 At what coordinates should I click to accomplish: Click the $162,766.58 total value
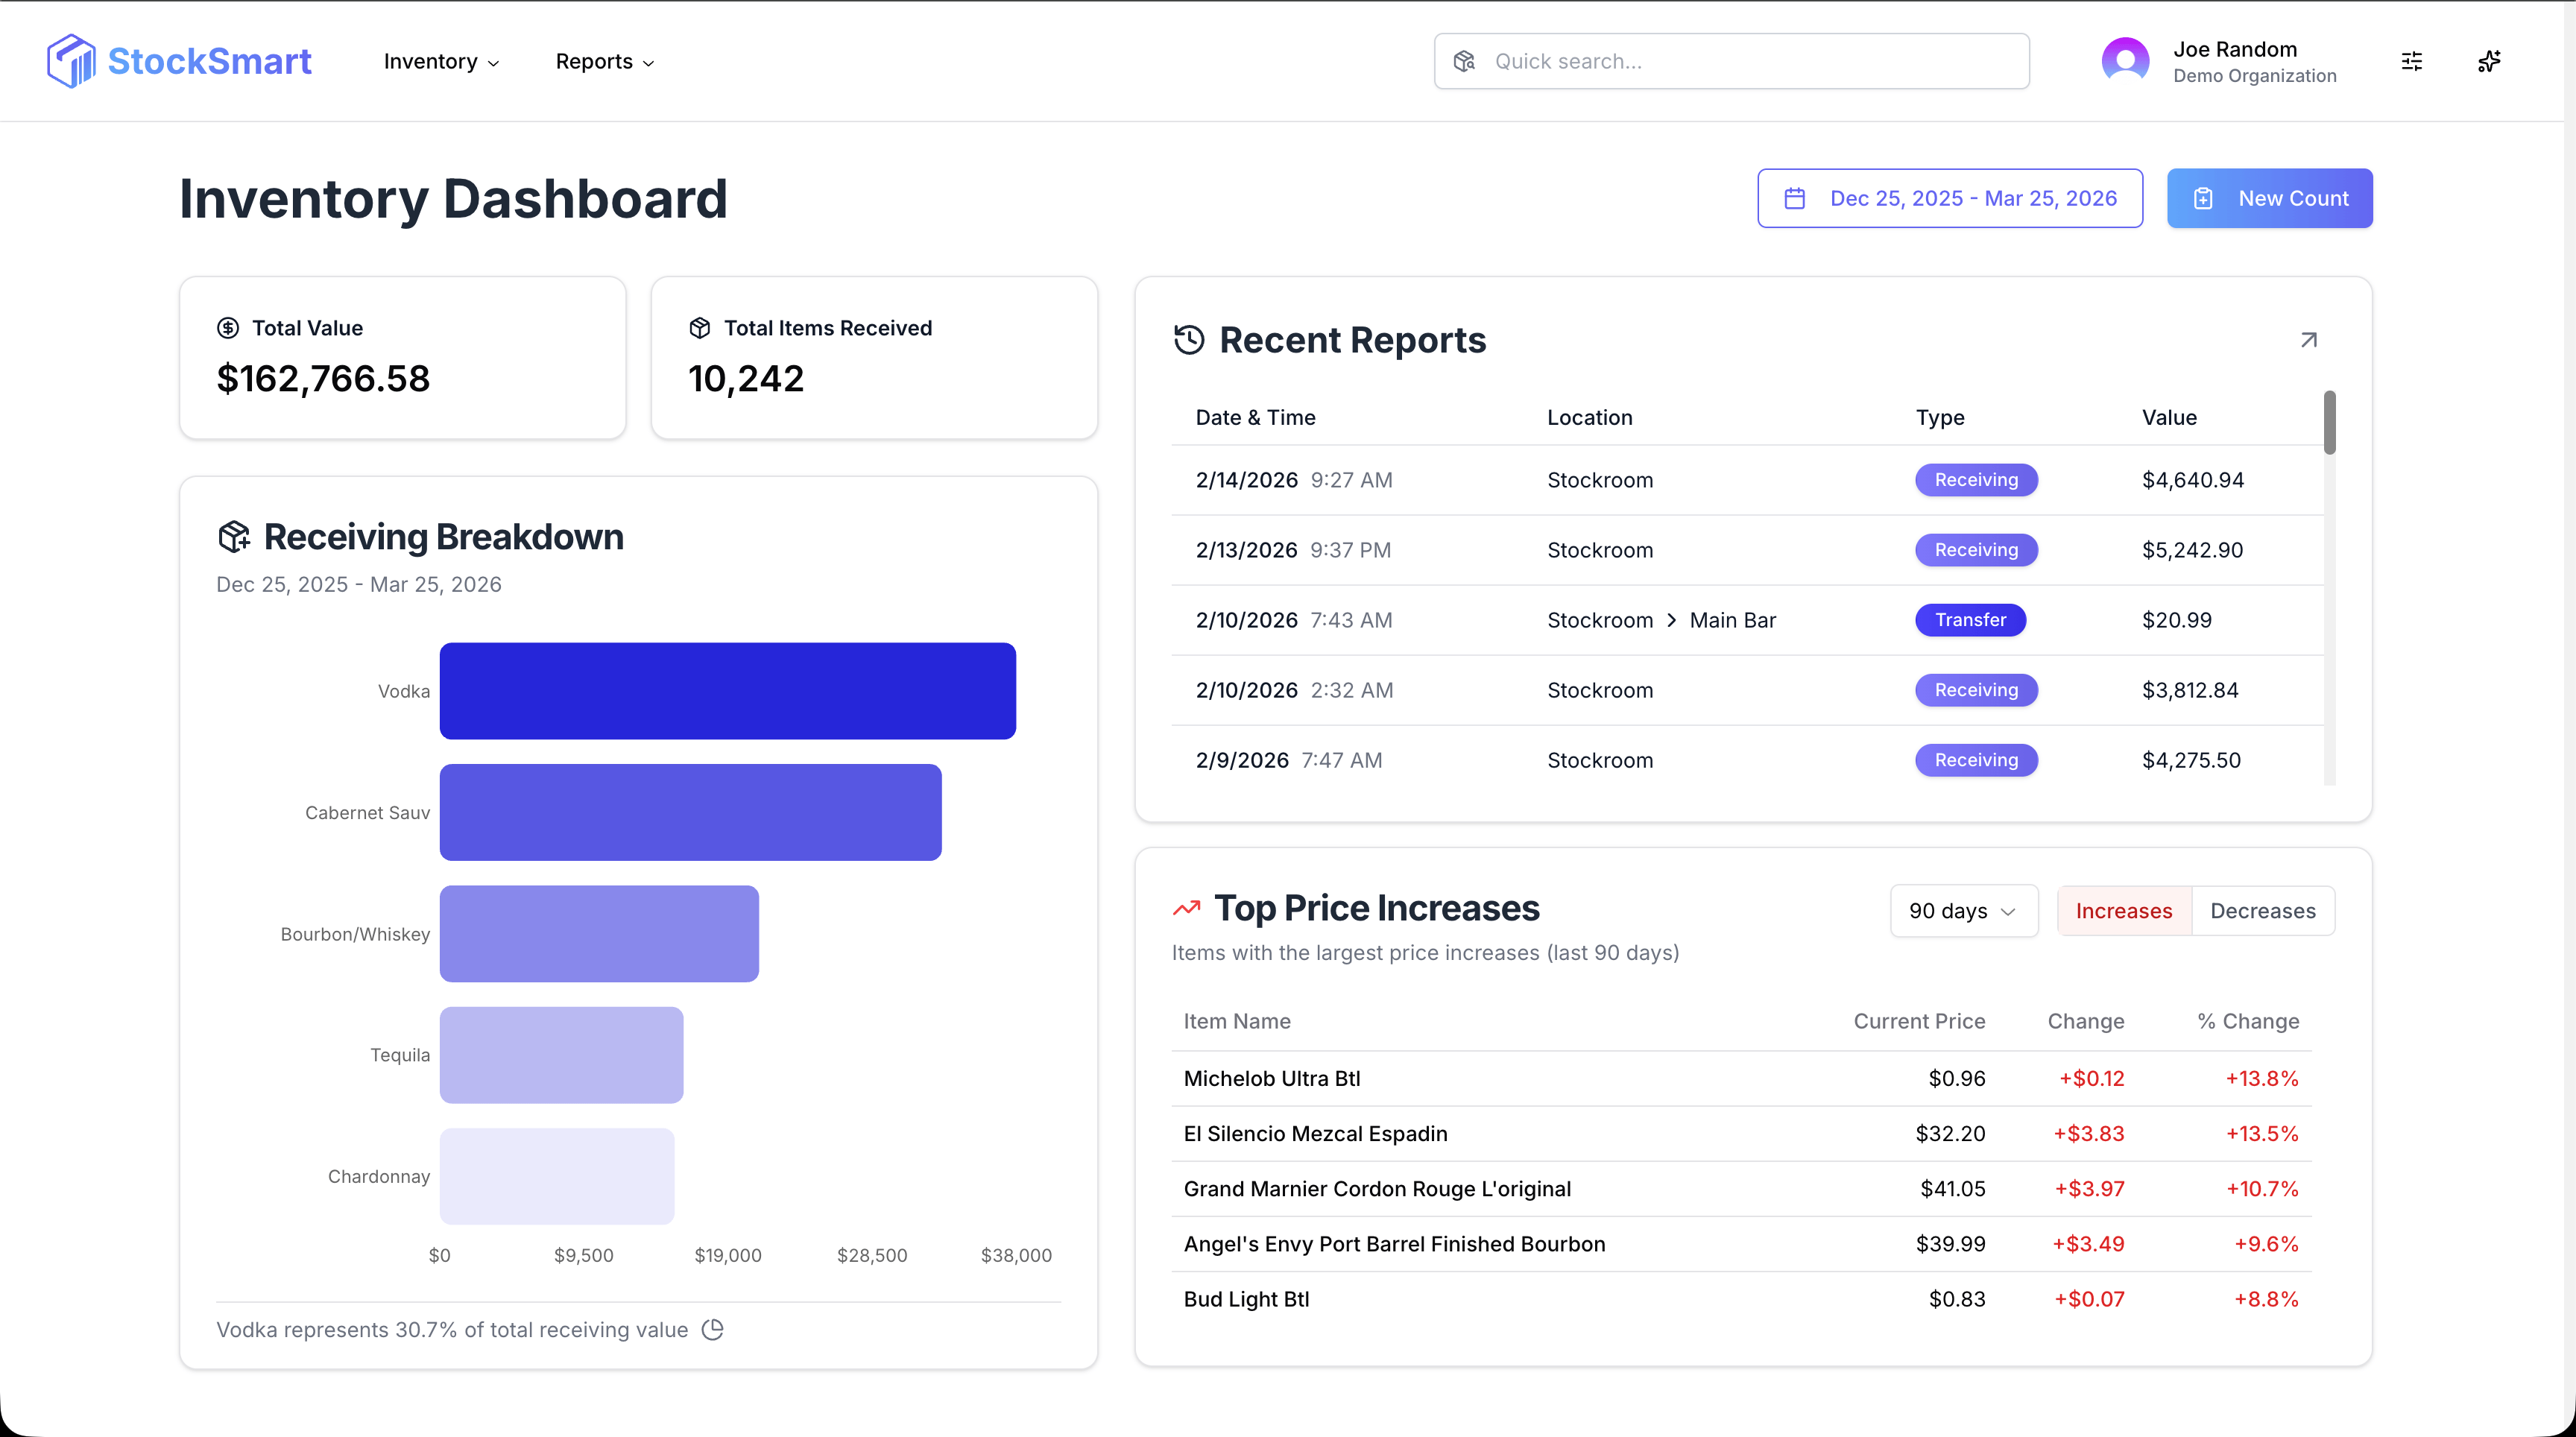point(323,378)
